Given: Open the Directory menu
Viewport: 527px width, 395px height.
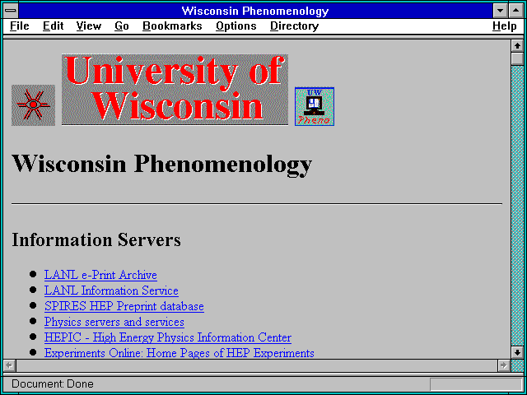Looking at the screenshot, I should tap(295, 26).
